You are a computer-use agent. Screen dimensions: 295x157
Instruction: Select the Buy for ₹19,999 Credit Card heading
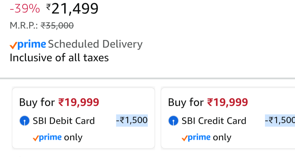[208, 102]
